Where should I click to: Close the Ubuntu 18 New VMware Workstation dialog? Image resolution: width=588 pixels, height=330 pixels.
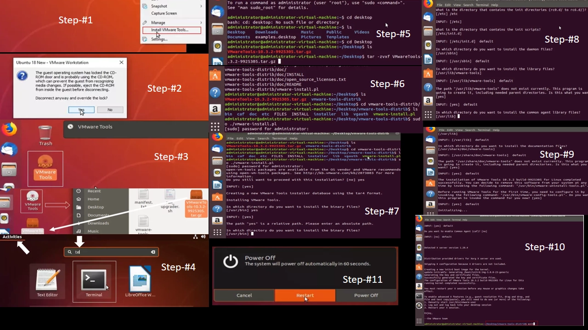click(x=121, y=62)
